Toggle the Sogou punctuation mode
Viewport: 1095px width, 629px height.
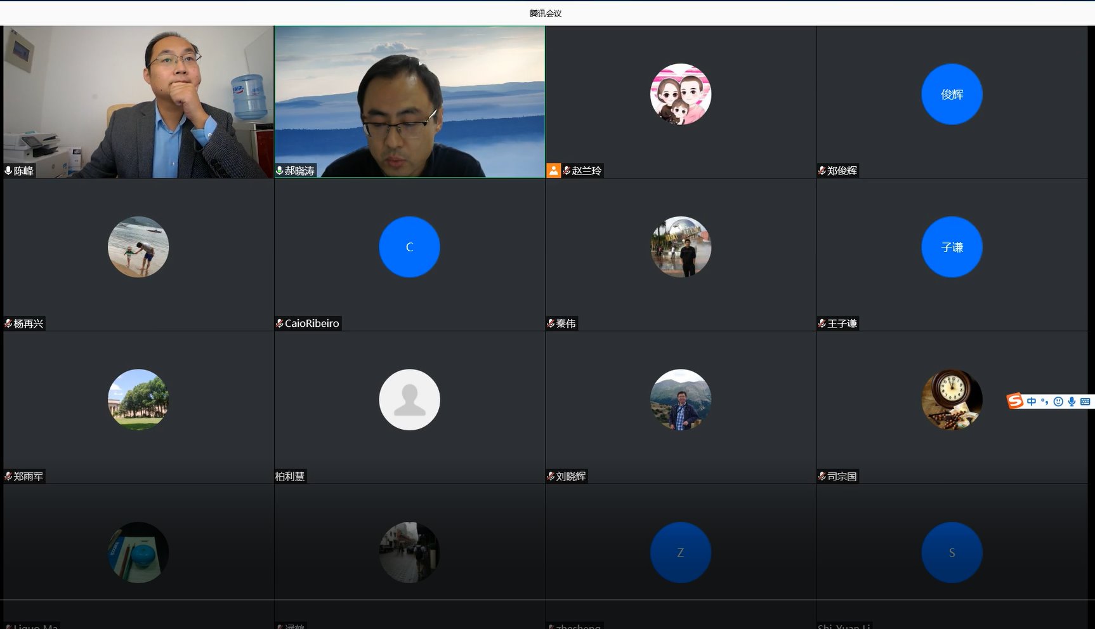click(x=1044, y=401)
